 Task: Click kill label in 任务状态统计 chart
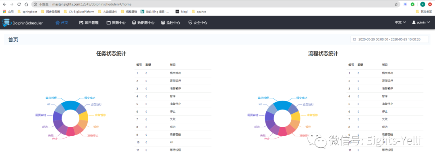click(x=48, y=104)
